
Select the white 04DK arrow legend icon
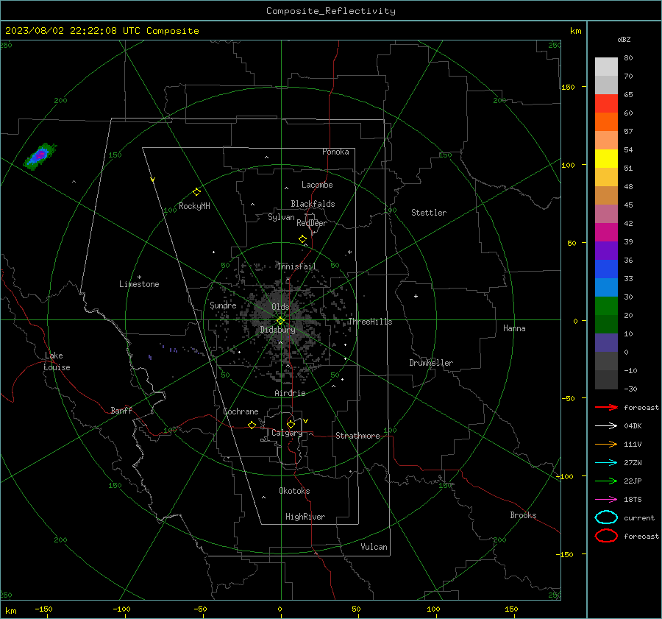click(606, 426)
